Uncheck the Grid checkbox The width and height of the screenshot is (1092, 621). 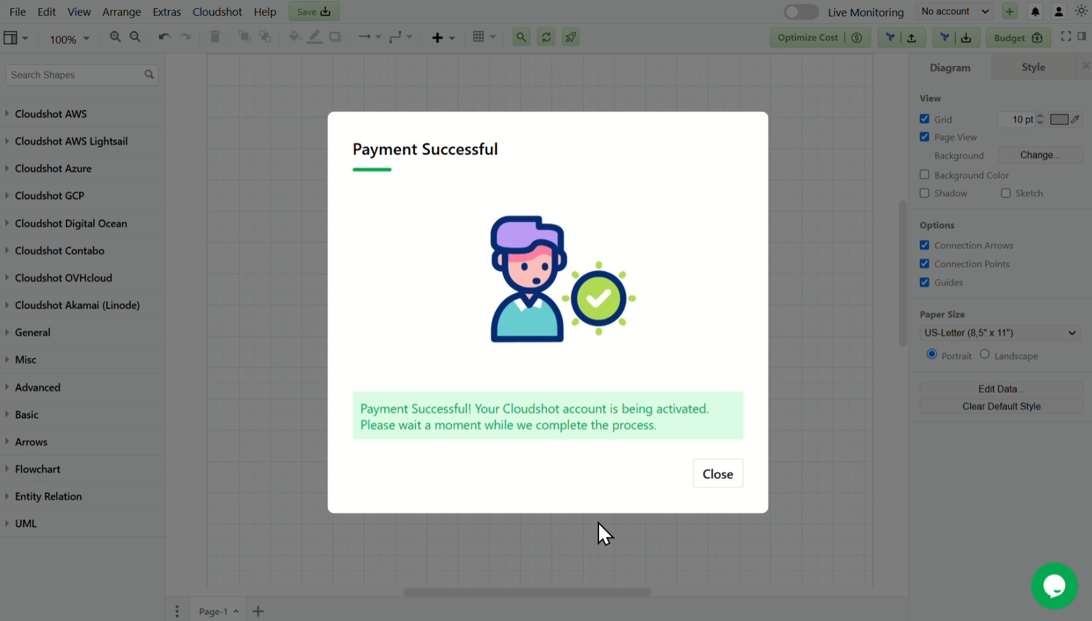click(924, 119)
